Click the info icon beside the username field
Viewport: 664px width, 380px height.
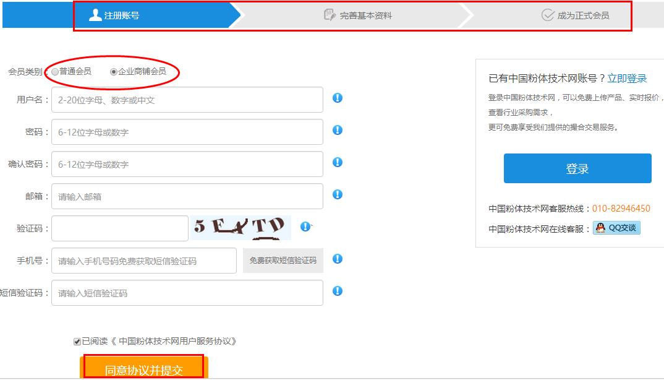point(338,98)
